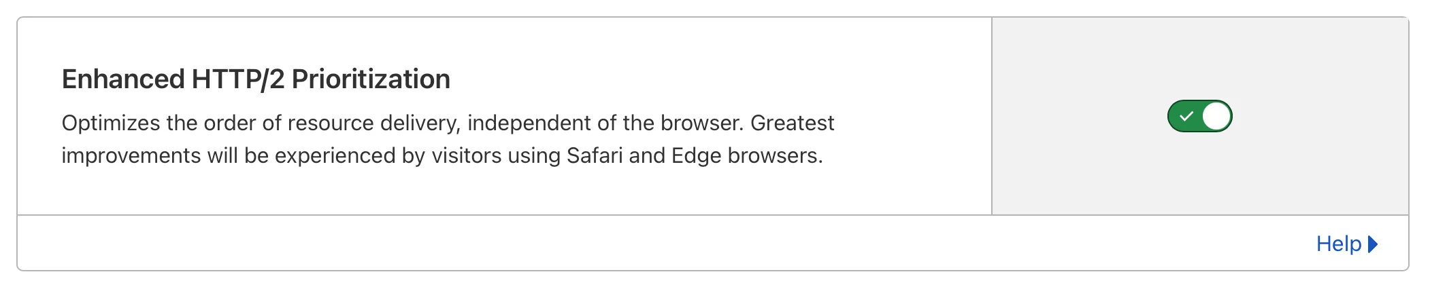Toggle the Enhanced HTTP/2 Prioritization switch
1430x289 pixels.
[1199, 116]
